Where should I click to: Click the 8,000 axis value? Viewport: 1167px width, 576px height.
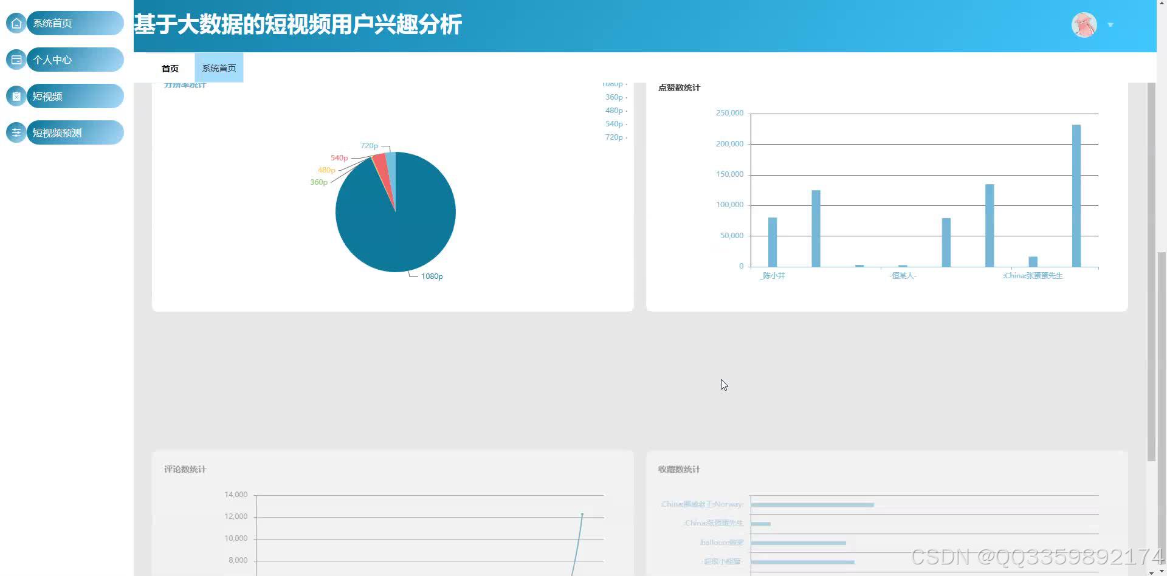click(238, 560)
